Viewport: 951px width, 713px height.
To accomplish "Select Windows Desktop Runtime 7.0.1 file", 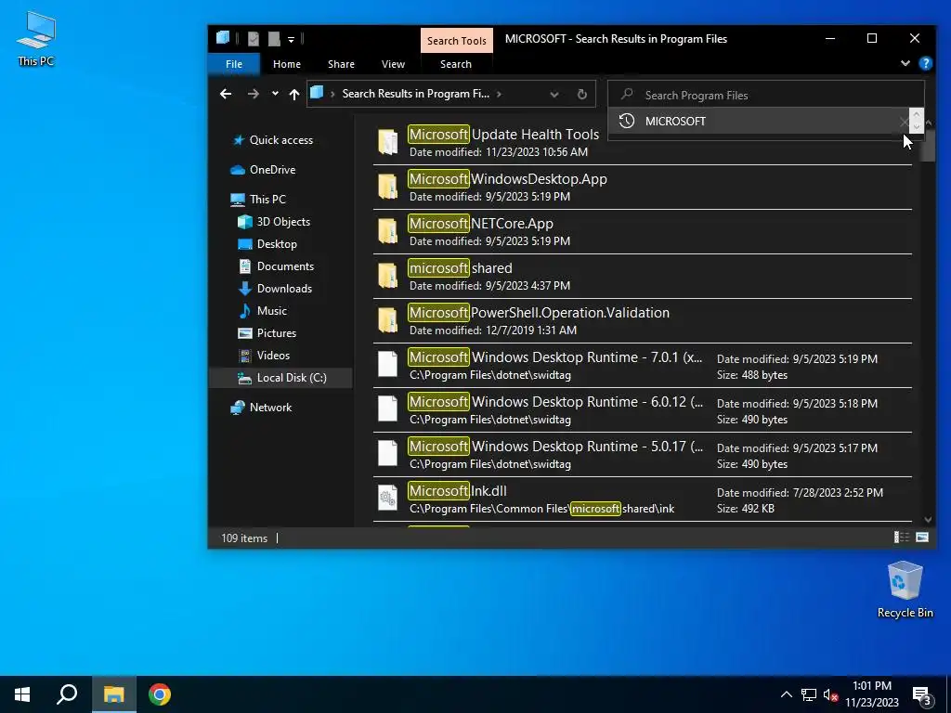I will 643,366.
